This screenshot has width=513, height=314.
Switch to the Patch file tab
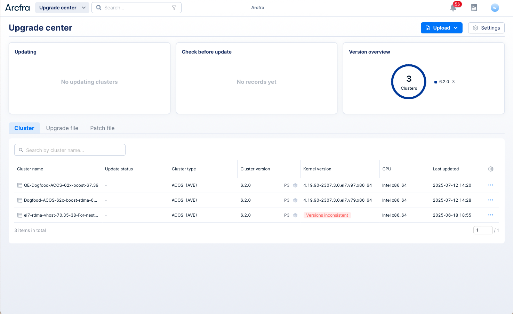102,128
